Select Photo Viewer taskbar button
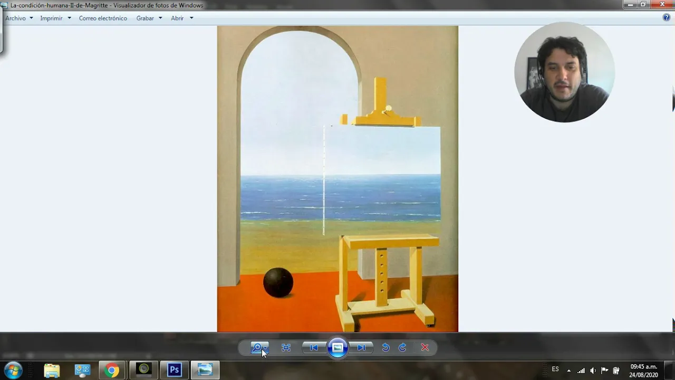The image size is (675, 380). [205, 370]
